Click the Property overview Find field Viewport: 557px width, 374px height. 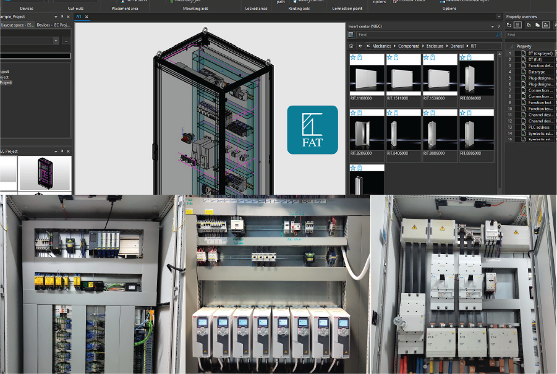[531, 35]
